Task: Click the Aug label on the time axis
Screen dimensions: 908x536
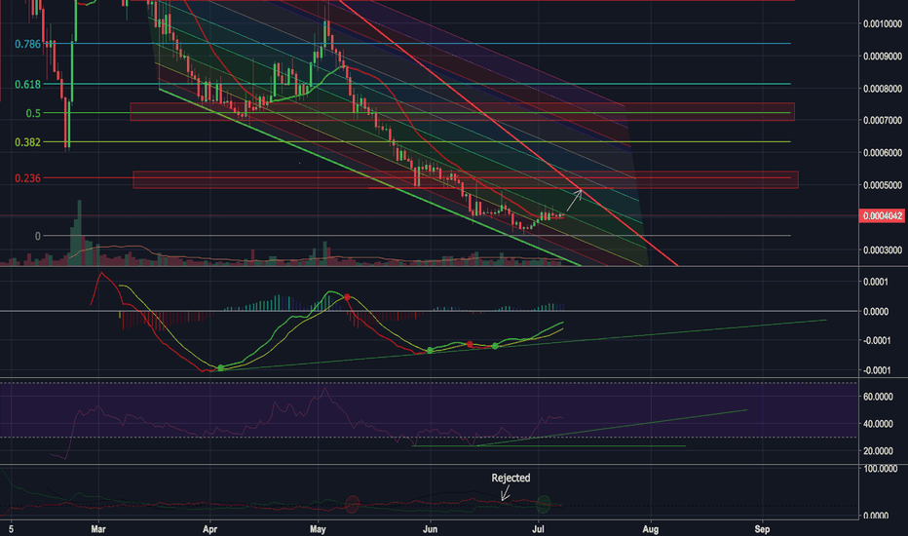Action: point(650,529)
